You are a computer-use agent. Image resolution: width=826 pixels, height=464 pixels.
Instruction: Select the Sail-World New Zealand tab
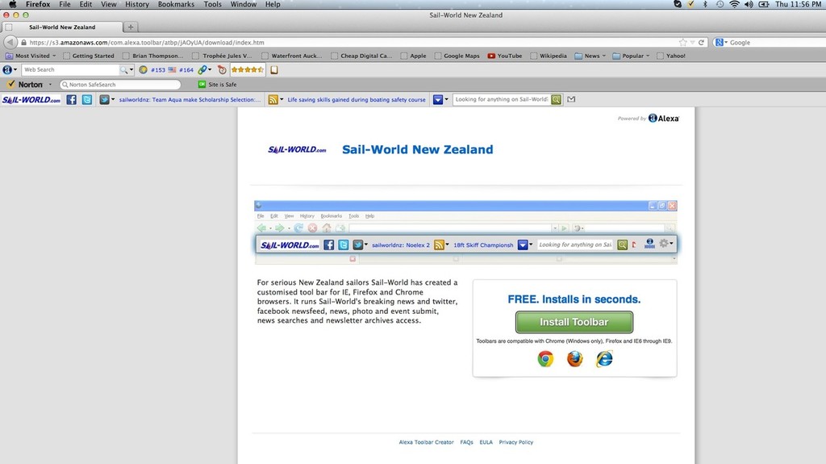point(62,27)
